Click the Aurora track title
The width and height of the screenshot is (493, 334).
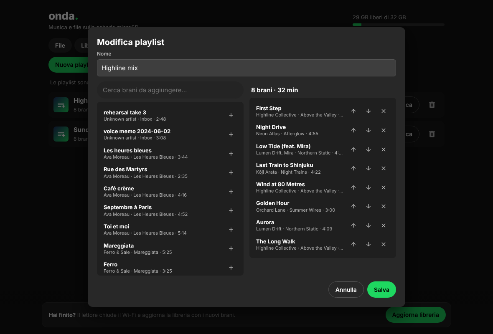(x=265, y=222)
